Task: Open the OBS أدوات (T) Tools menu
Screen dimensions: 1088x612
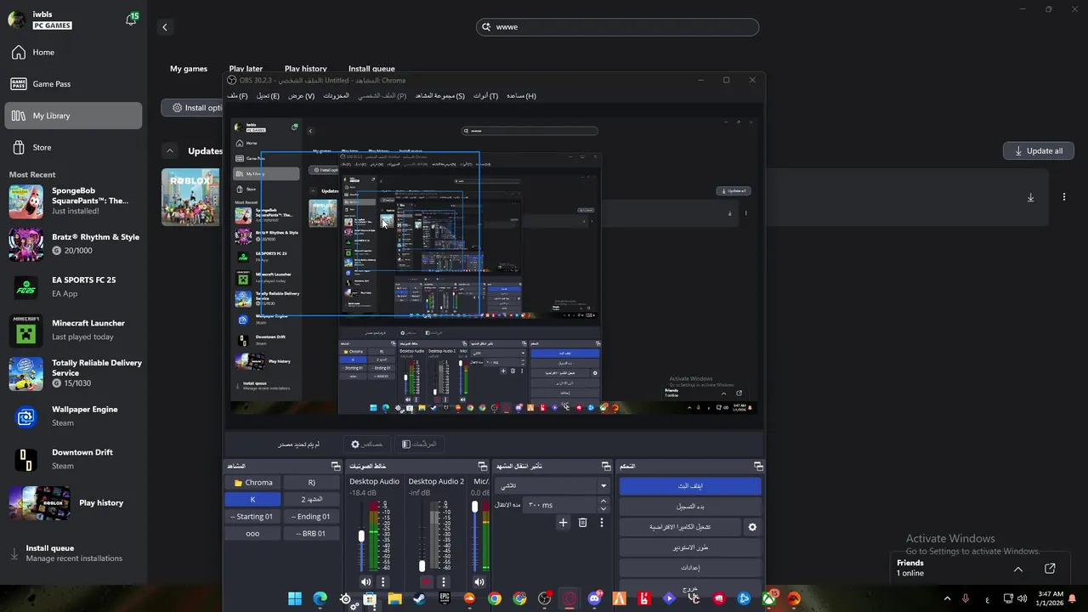Action: [x=485, y=96]
